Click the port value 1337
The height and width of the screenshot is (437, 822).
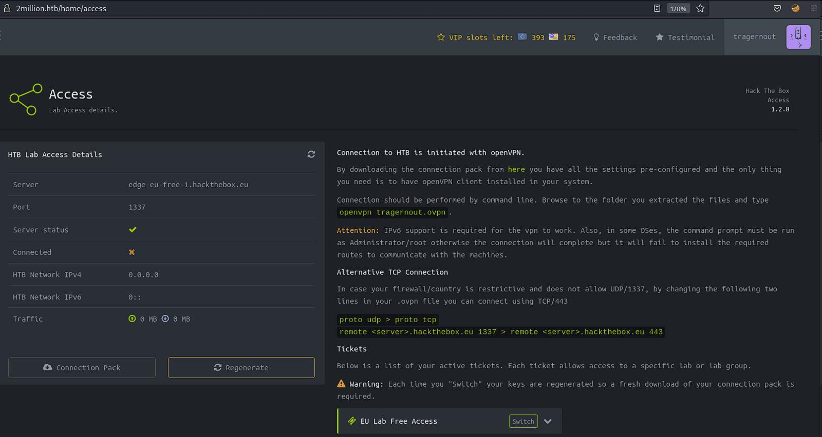tap(137, 207)
